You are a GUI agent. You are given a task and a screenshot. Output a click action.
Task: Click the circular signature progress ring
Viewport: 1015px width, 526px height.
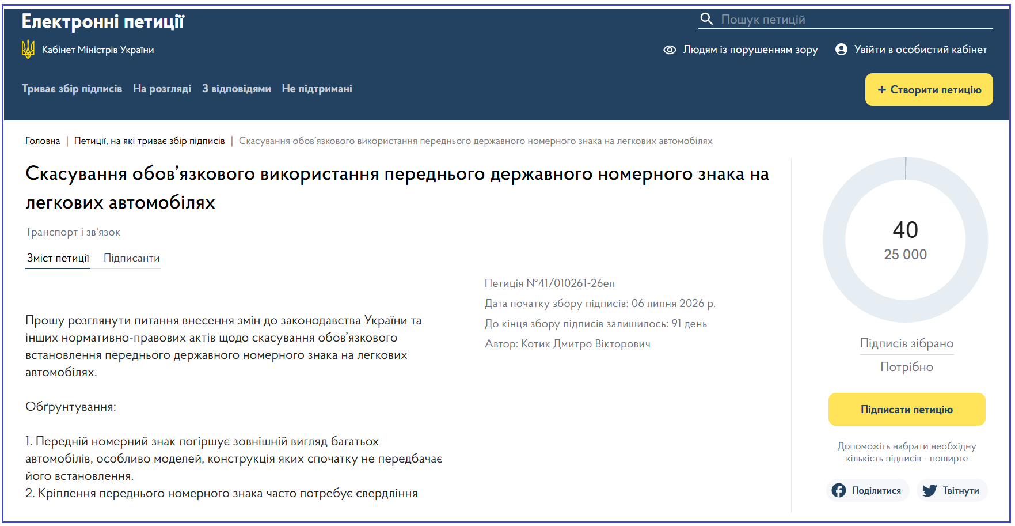coord(906,240)
